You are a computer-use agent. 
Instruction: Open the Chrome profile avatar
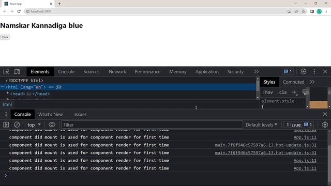pos(319,11)
